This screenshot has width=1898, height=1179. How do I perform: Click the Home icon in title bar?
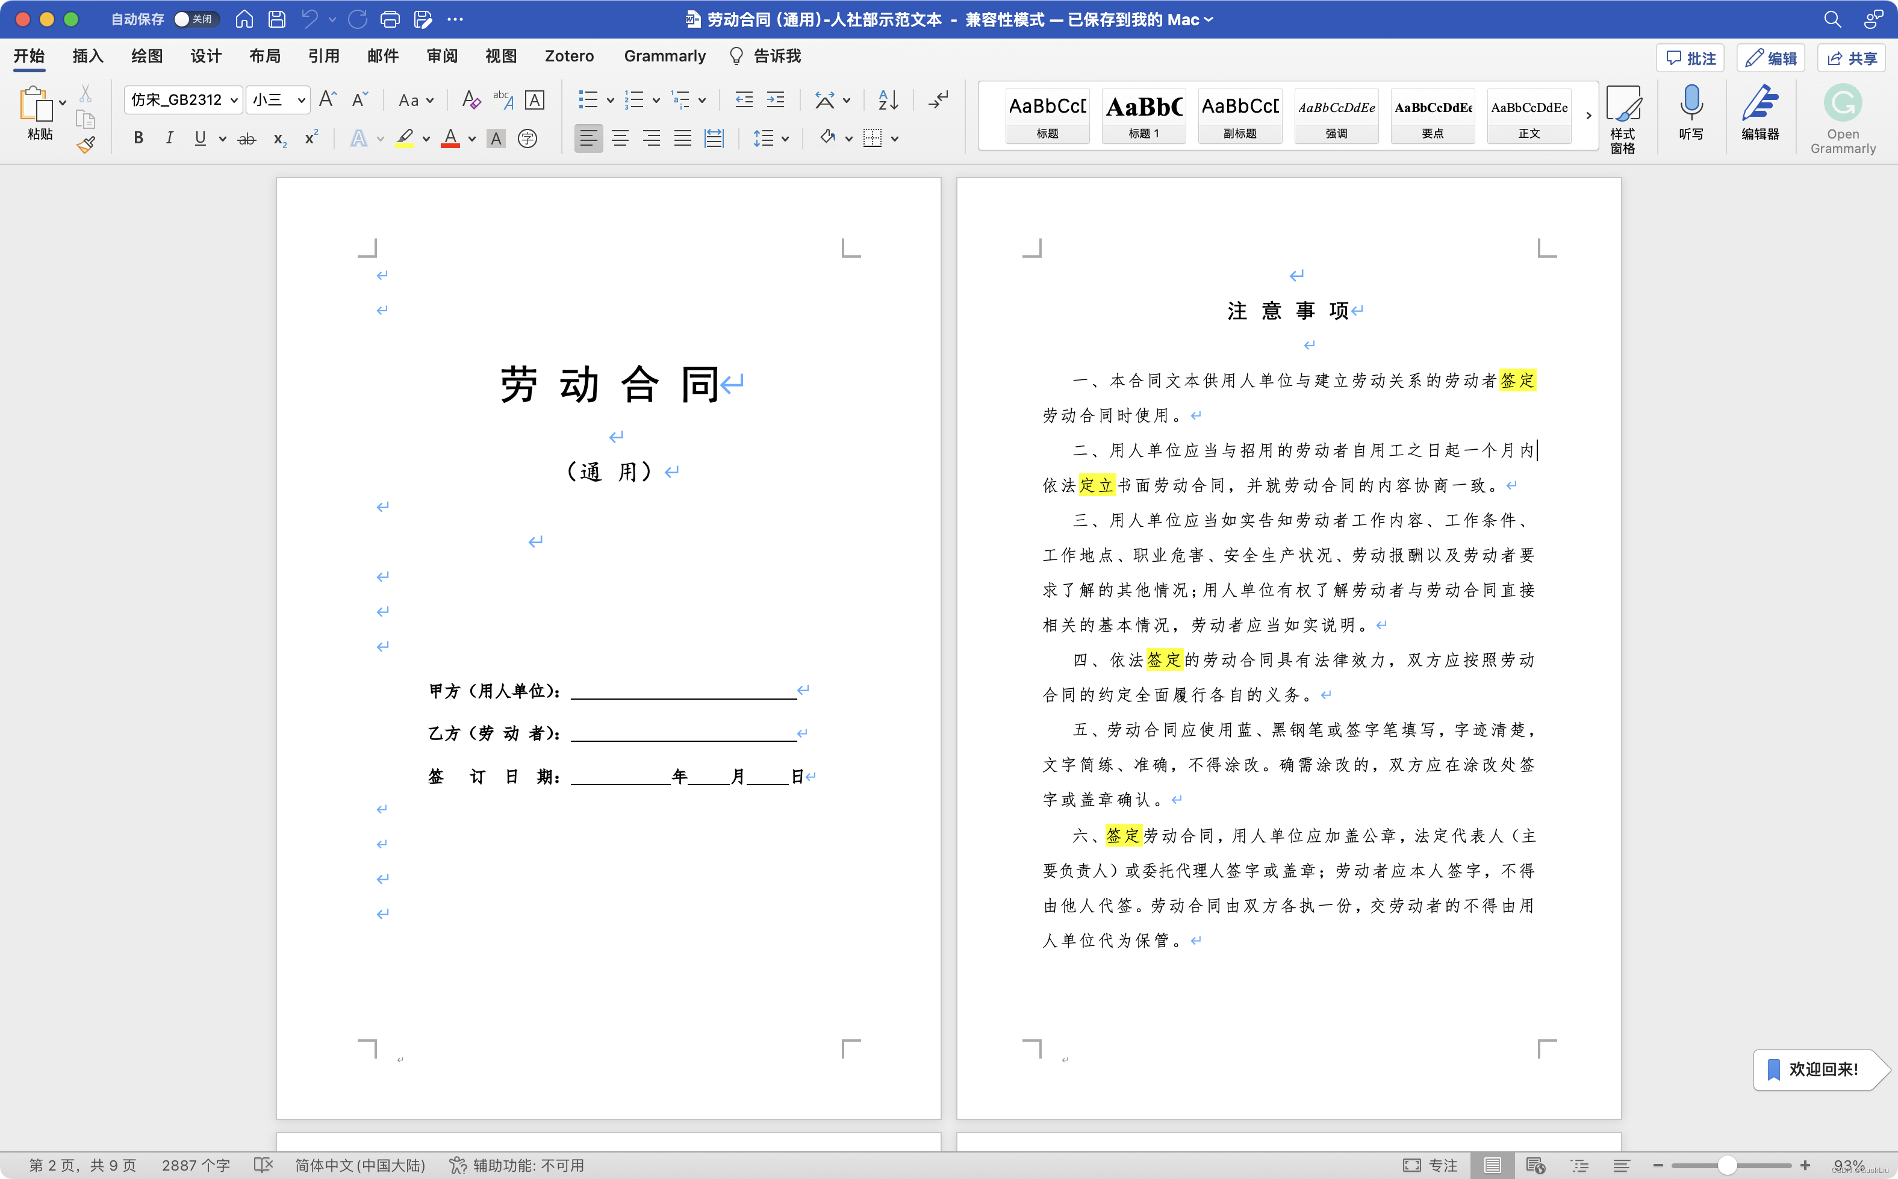pos(244,19)
